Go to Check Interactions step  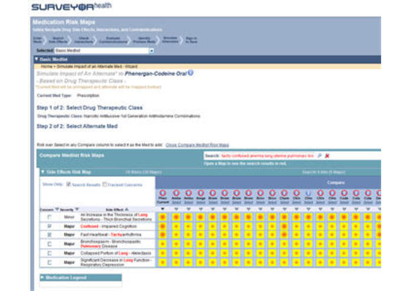83,40
